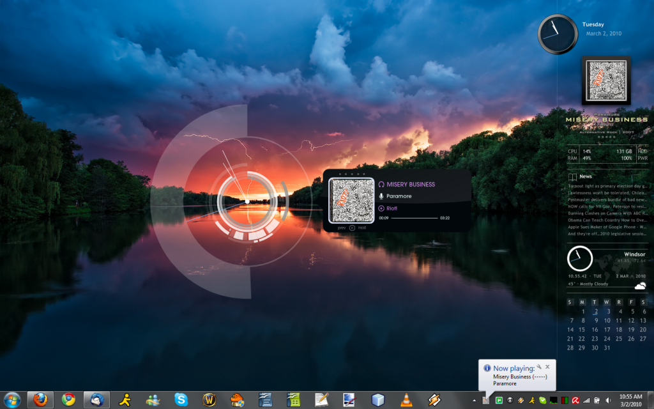Click prev in the music player widget
Screen dimensions: 654x409
342,228
